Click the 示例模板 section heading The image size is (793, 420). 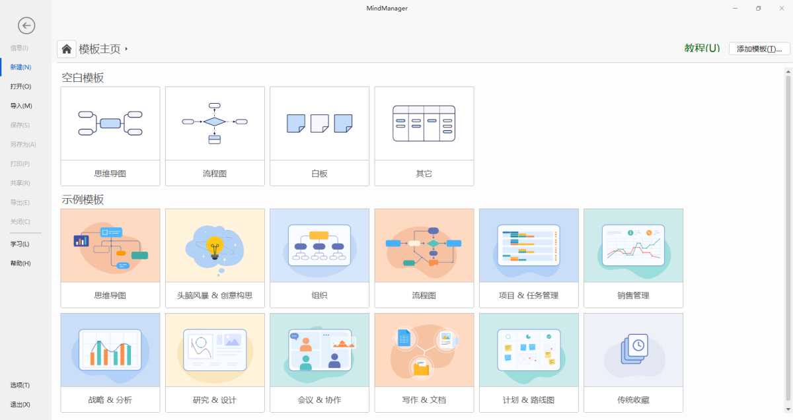click(83, 199)
